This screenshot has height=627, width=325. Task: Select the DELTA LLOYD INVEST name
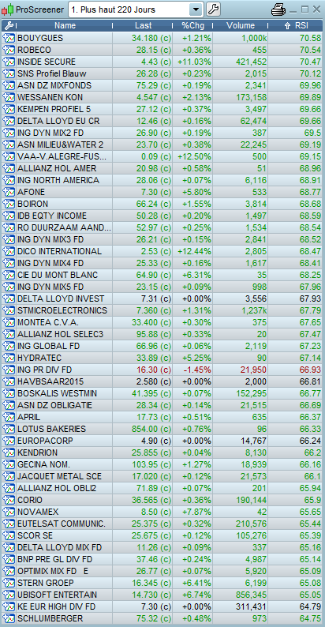pos(61,298)
